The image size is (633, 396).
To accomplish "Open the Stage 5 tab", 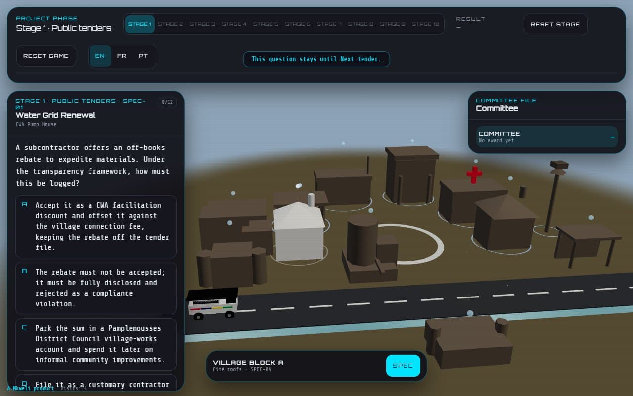I will pos(266,24).
